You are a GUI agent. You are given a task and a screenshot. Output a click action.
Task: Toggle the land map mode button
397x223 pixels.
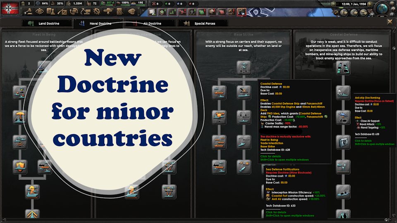[344, 12]
